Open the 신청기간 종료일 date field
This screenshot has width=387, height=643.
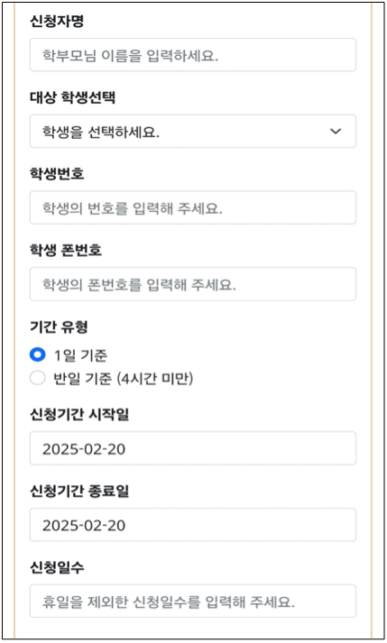click(x=193, y=525)
